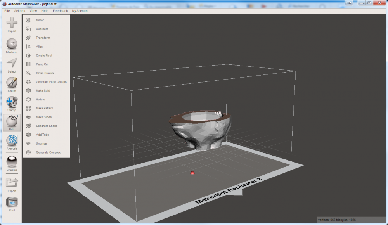Choose the Stamp tool
Image resolution: width=388 pixels, height=225 pixels.
coord(12,104)
